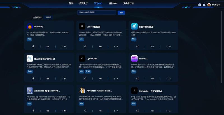Click the WinHex purple HEX icon
This screenshot has width=224, height=115.
[134, 58]
